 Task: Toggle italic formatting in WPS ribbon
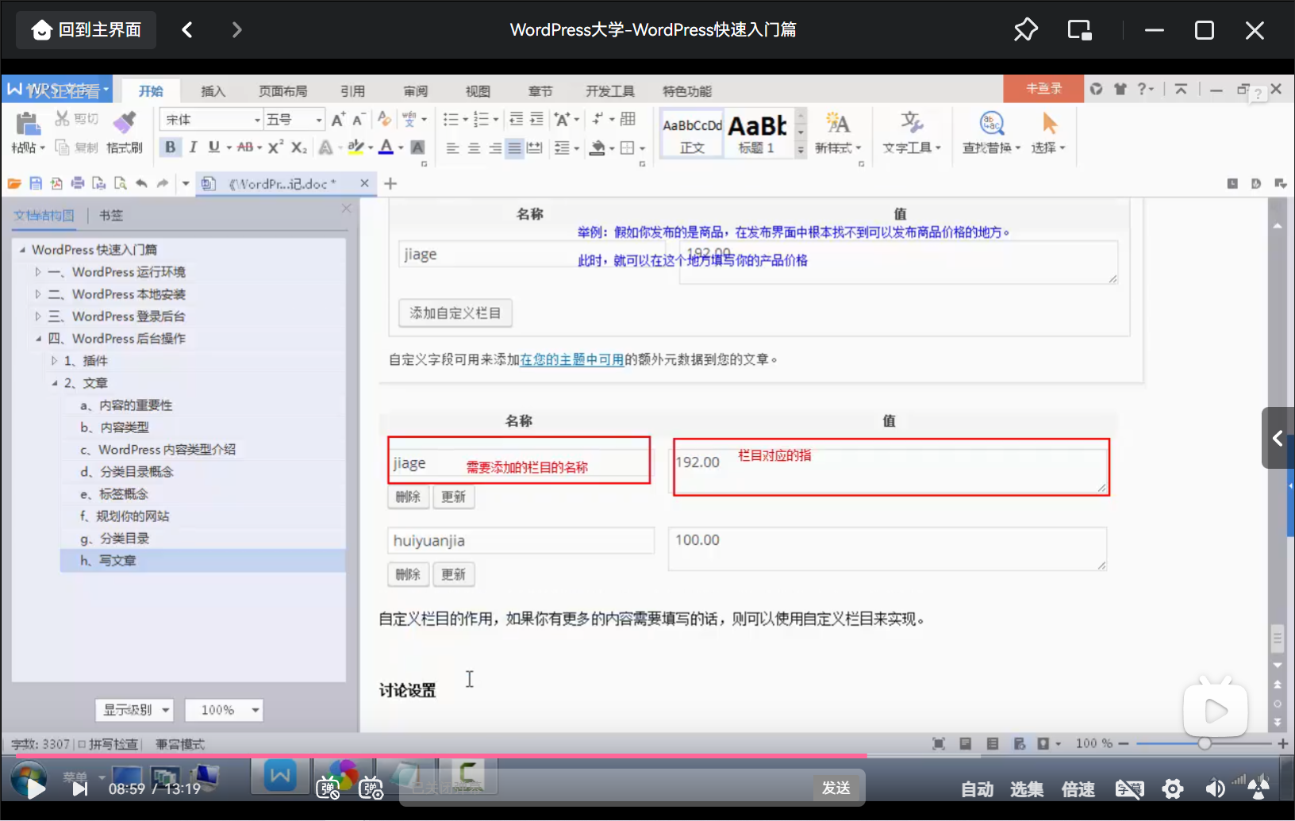click(x=192, y=148)
